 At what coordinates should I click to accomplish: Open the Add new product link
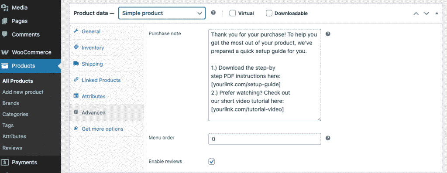(x=23, y=92)
